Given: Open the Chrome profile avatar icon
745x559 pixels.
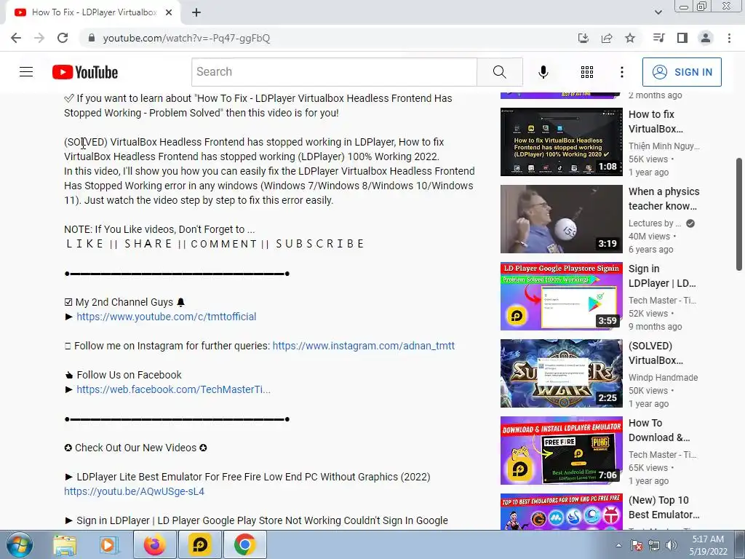Looking at the screenshot, I should tap(706, 38).
